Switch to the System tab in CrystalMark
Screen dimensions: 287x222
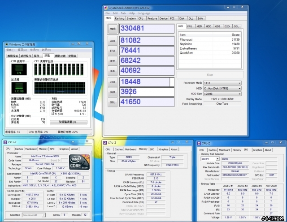[x=131, y=18]
